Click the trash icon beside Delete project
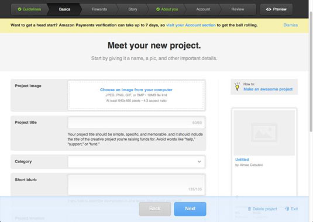 [x=249, y=209]
